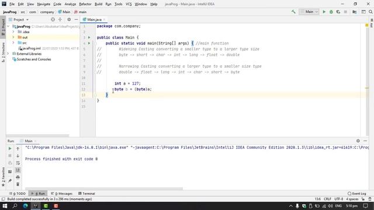Click stop icon in Run panel
Viewport: 374px width, 210px height.
point(10,156)
